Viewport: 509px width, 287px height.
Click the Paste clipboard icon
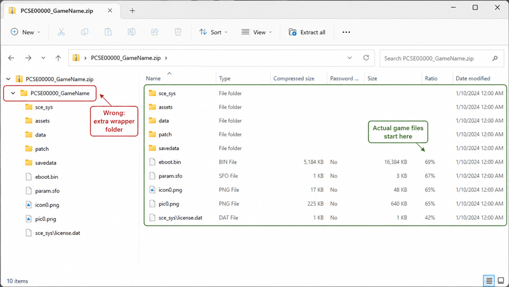pos(108,32)
